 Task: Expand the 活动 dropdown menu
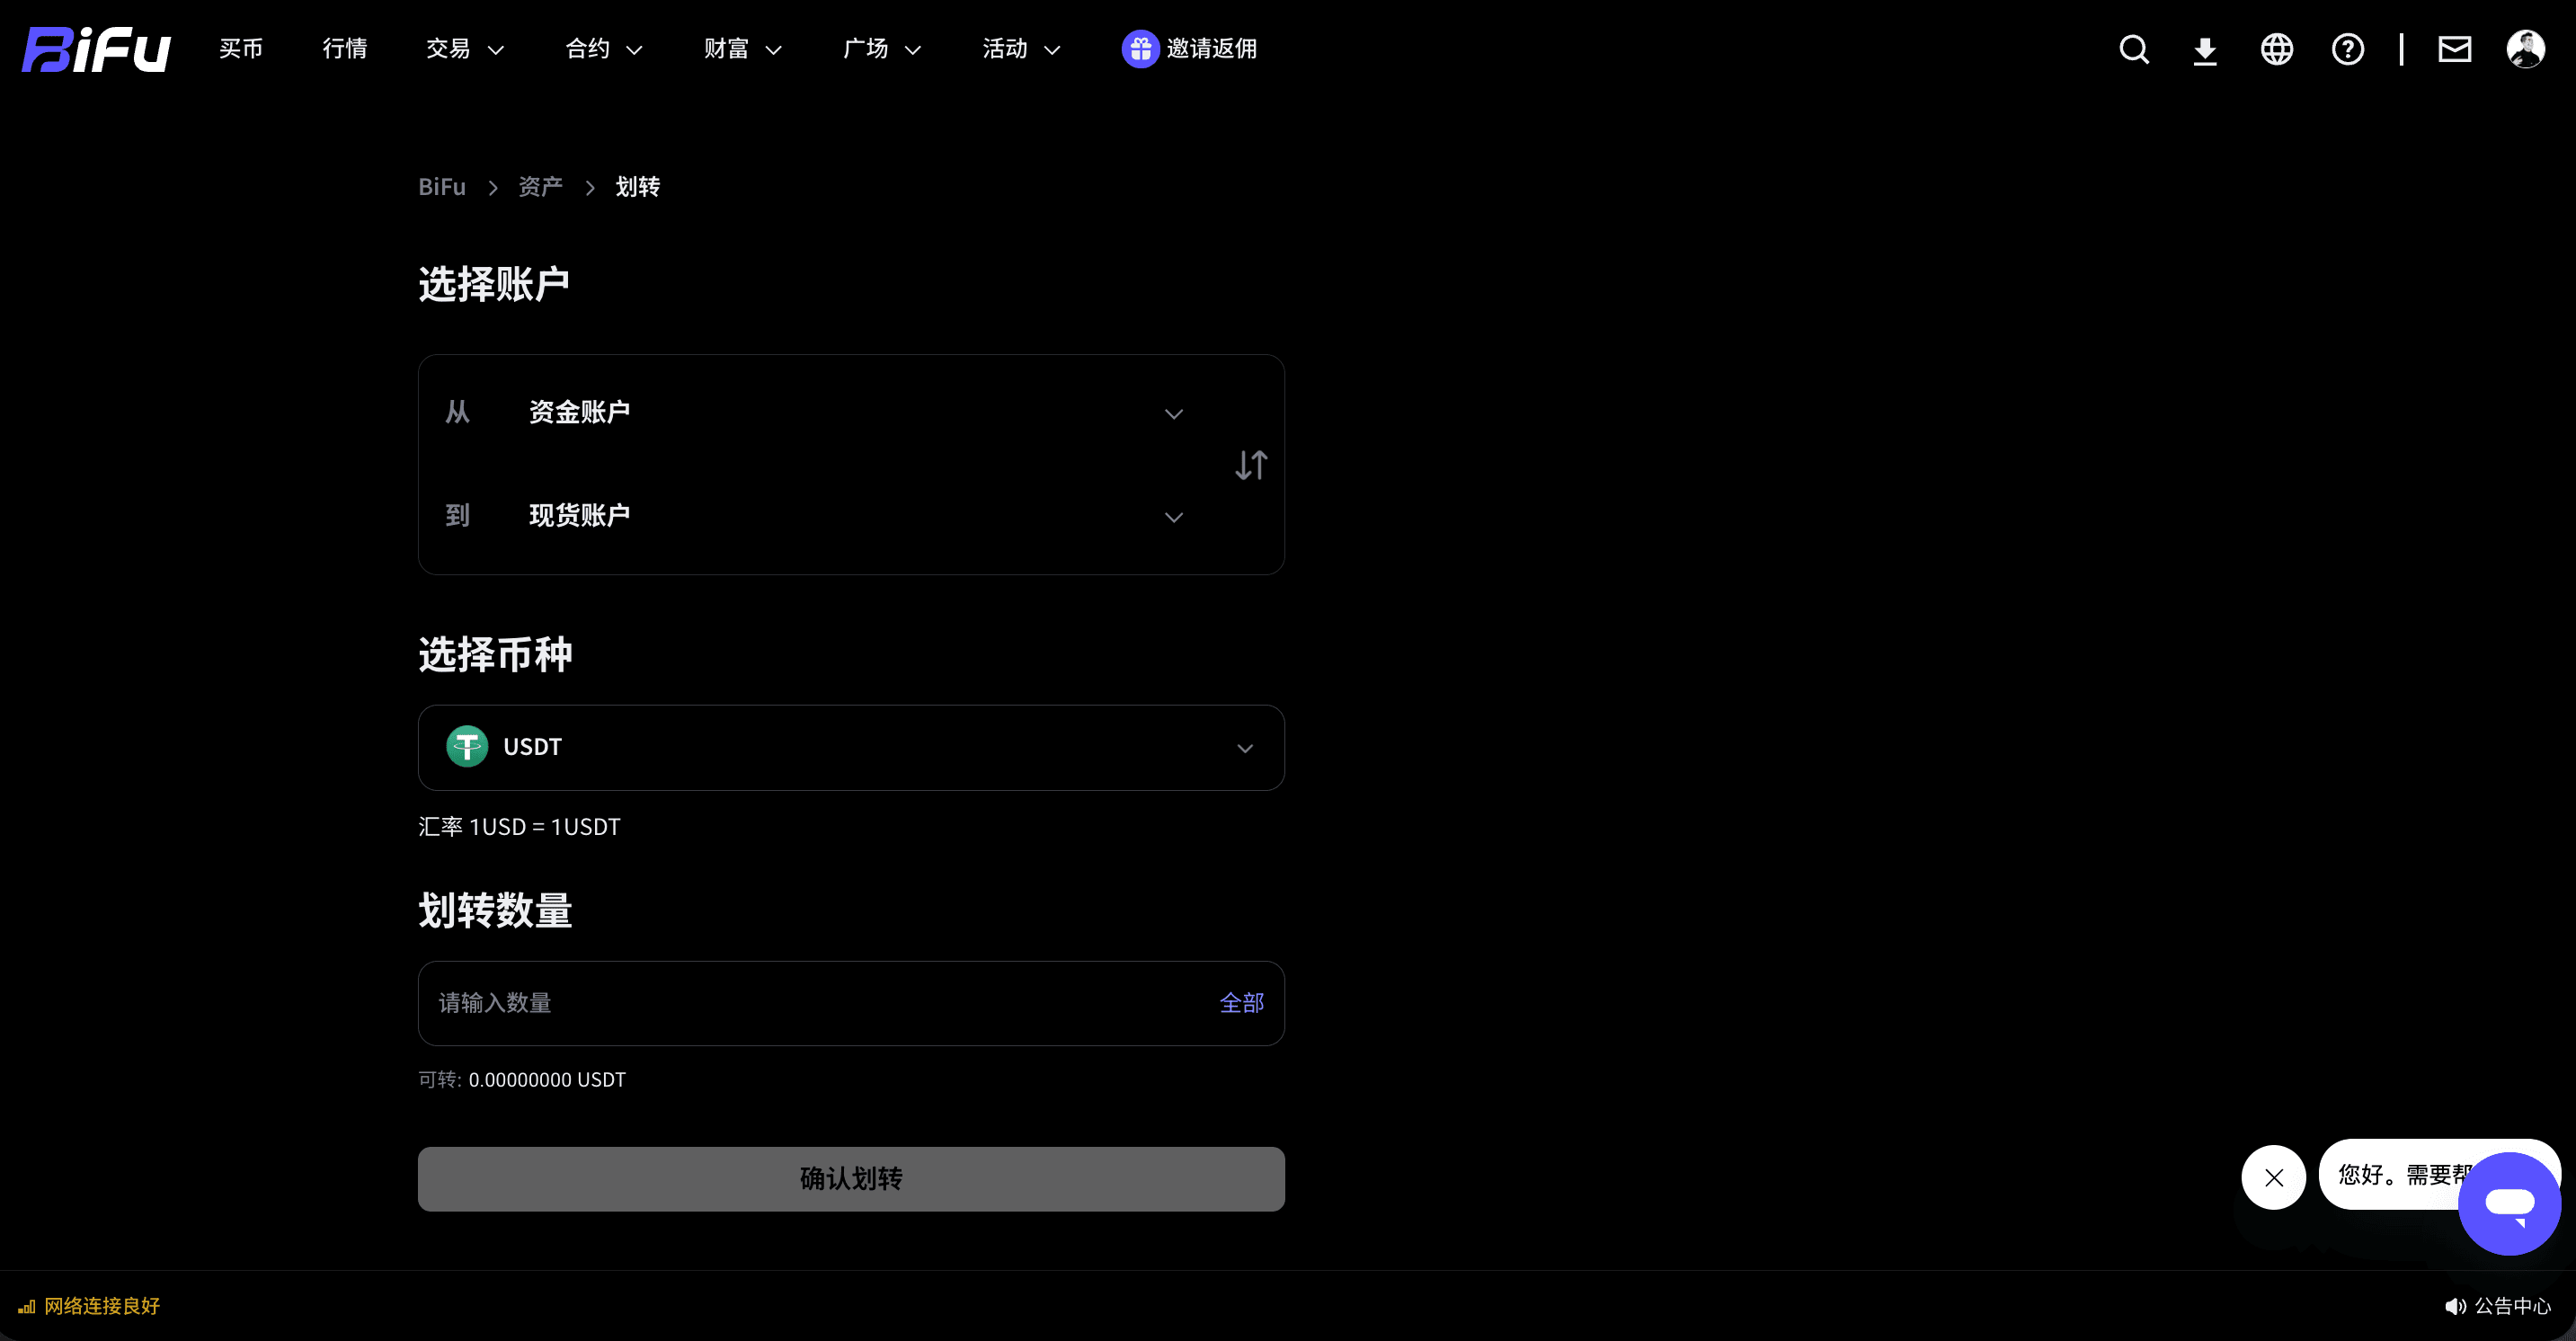[1021, 49]
